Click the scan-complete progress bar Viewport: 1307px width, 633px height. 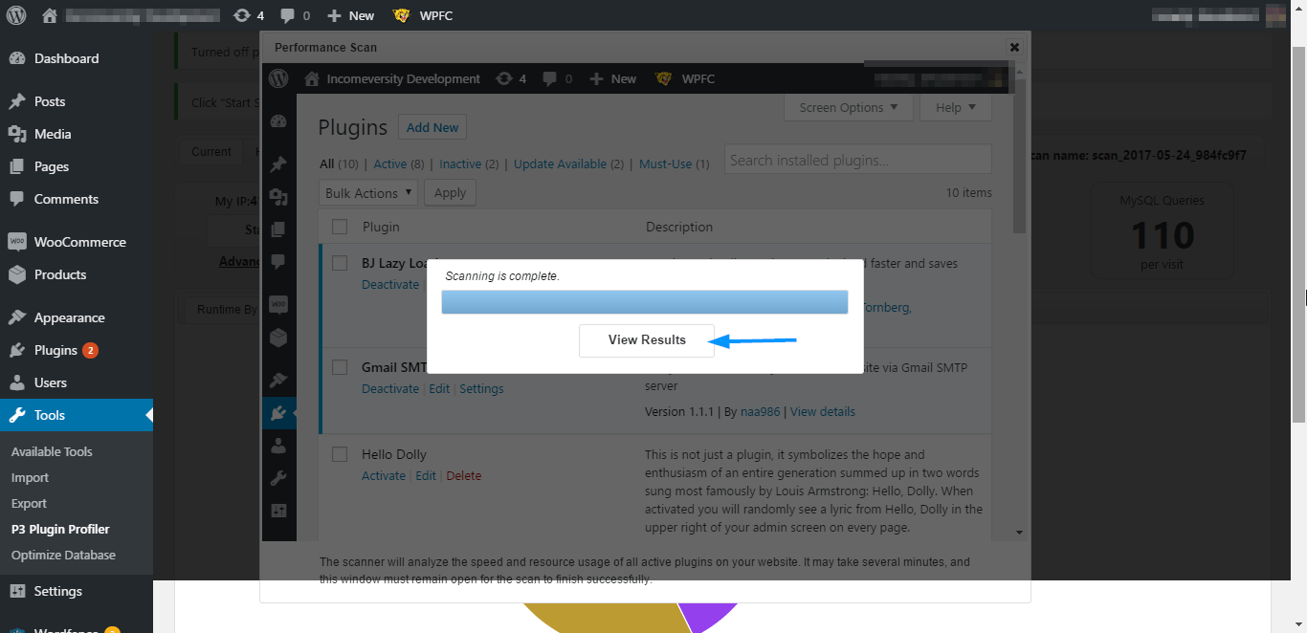(x=644, y=302)
